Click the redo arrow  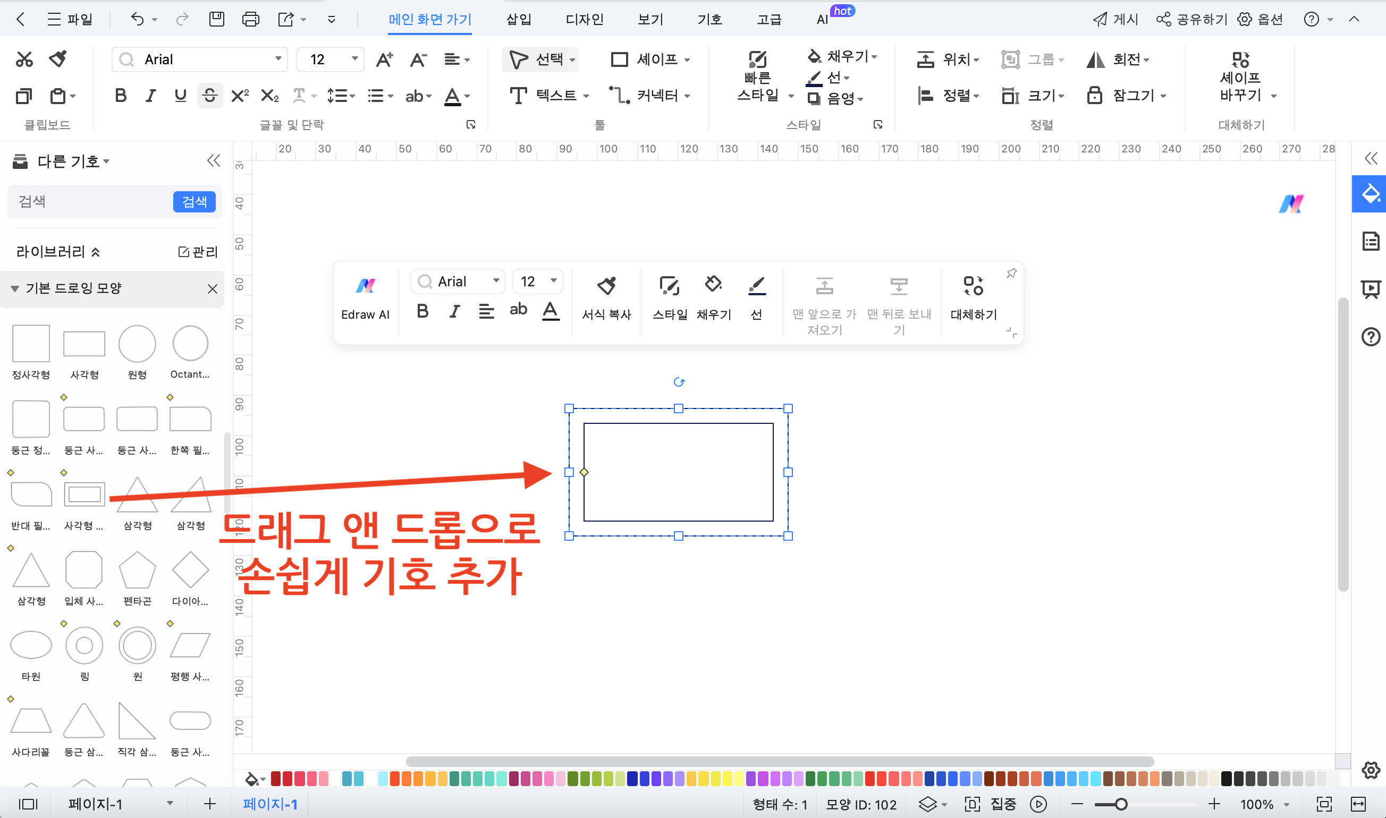click(x=182, y=20)
